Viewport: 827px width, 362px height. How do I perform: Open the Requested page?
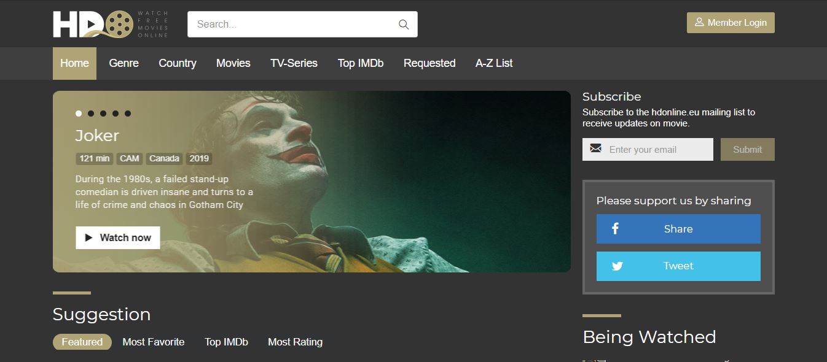(429, 63)
